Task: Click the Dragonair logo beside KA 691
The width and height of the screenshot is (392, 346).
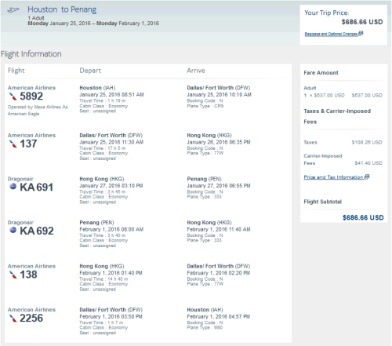Action: pos(13,187)
